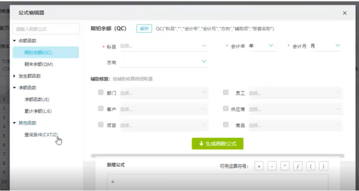The height and width of the screenshot is (191, 359).
Task: Close the 公式编辑器 dialog
Action: tap(345, 13)
